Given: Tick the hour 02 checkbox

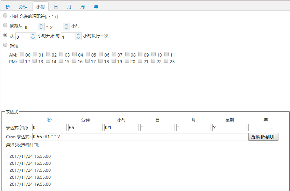Looking at the screenshot, I should point(48,54).
